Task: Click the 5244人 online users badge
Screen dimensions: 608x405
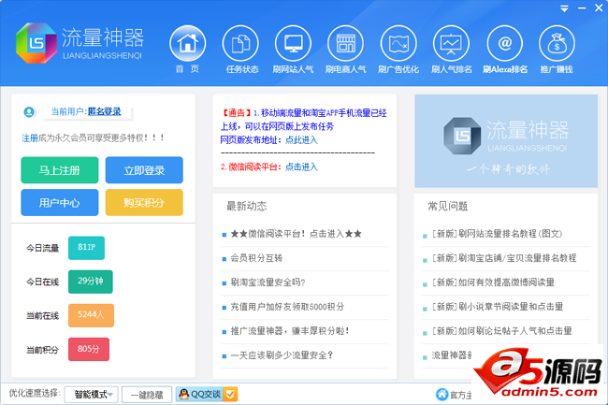Action: 91,315
